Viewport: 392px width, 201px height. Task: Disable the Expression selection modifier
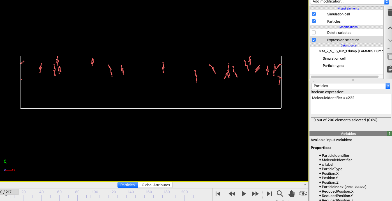(x=313, y=40)
